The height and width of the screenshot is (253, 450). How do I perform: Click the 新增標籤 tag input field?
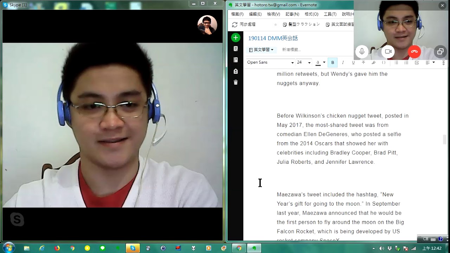[291, 50]
